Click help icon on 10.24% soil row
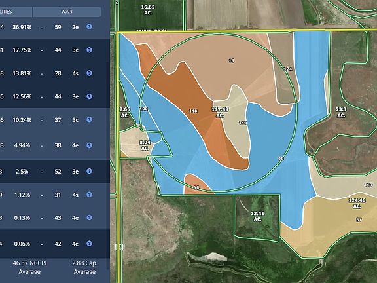 pyautogui.click(x=89, y=119)
